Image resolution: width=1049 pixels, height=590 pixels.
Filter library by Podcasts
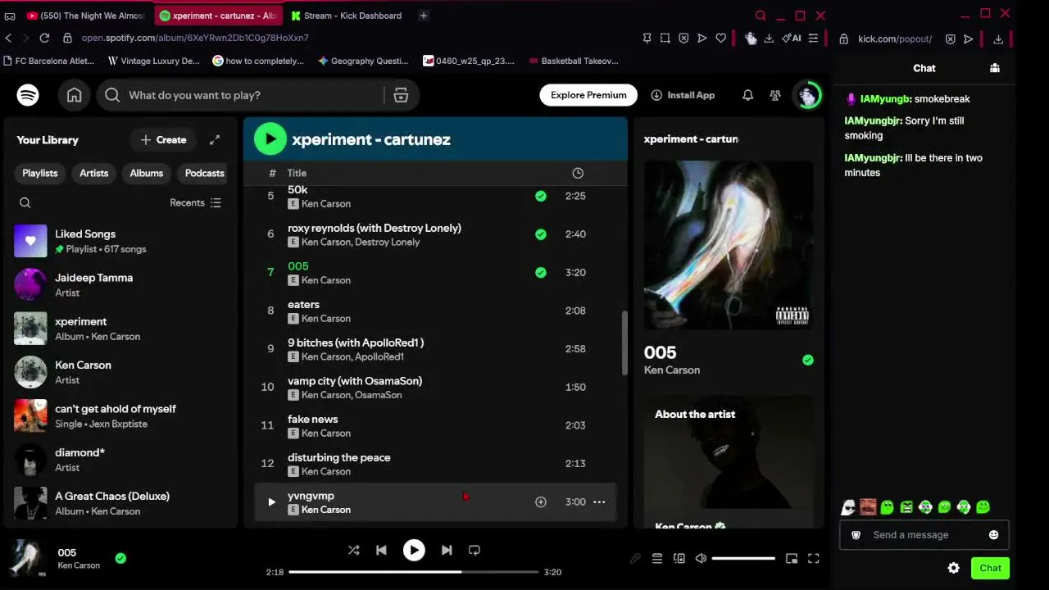point(204,173)
